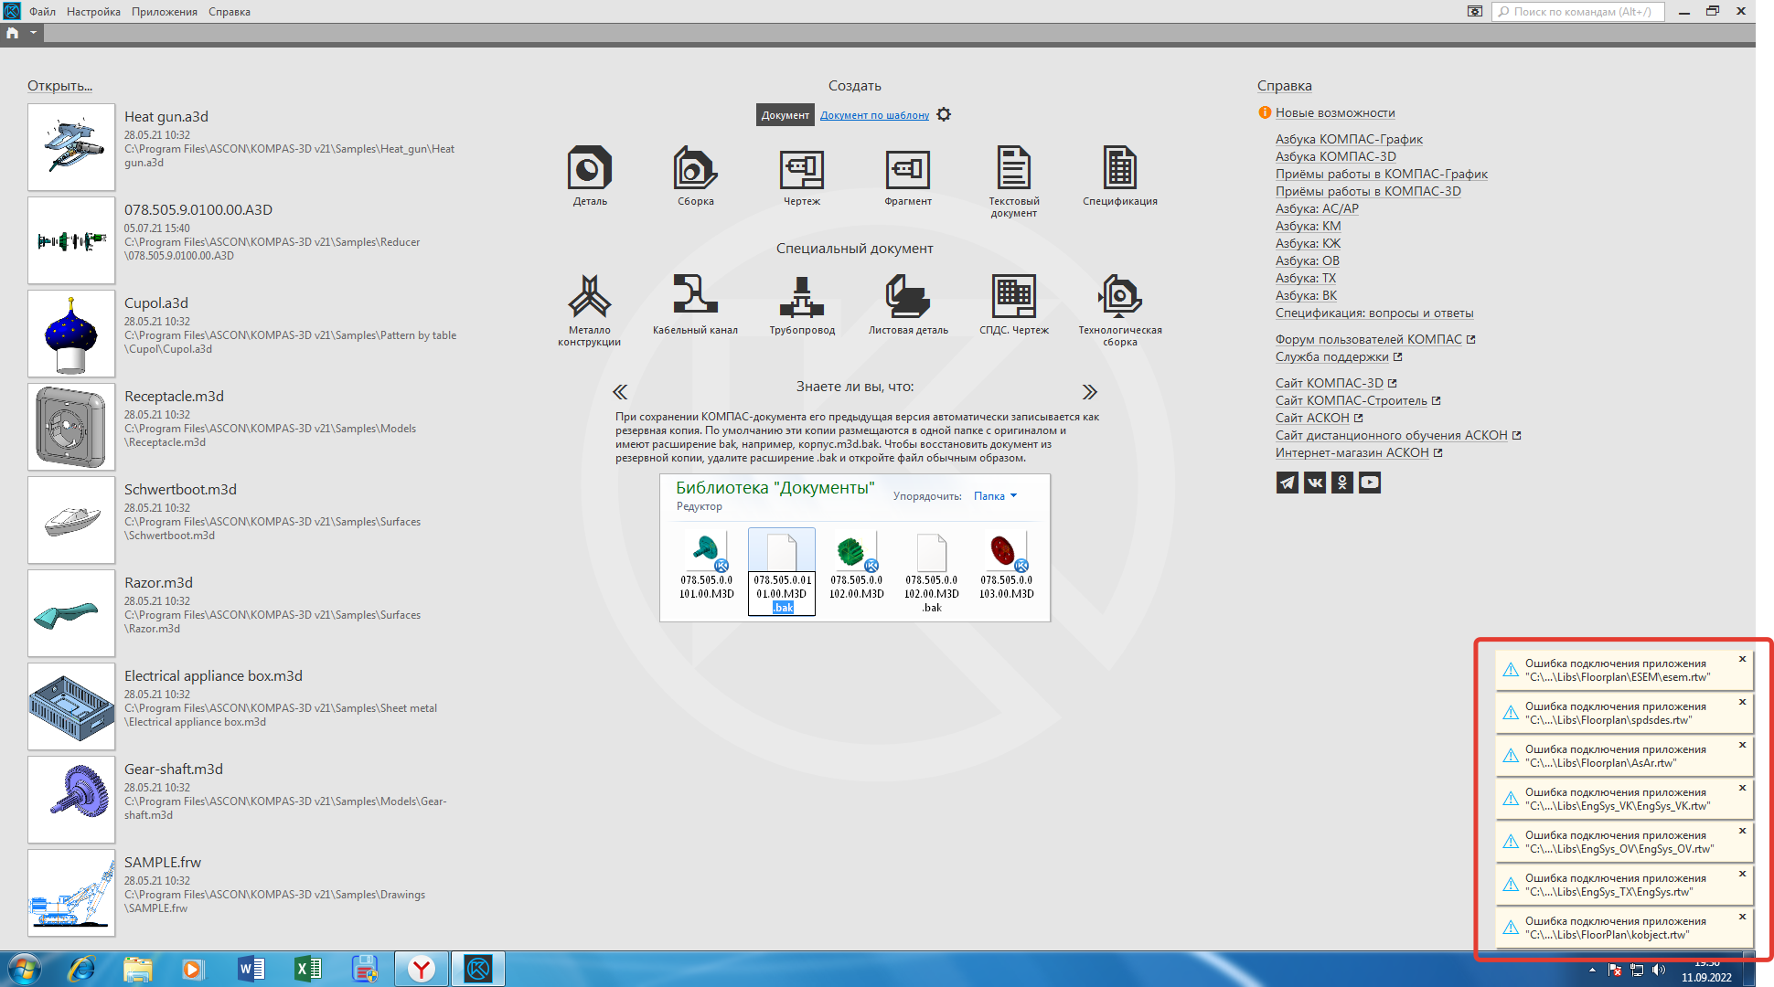Open Cupol.a3d recent file thumbnail
Viewport: 1774px width, 987px height.
pyautogui.click(x=71, y=334)
